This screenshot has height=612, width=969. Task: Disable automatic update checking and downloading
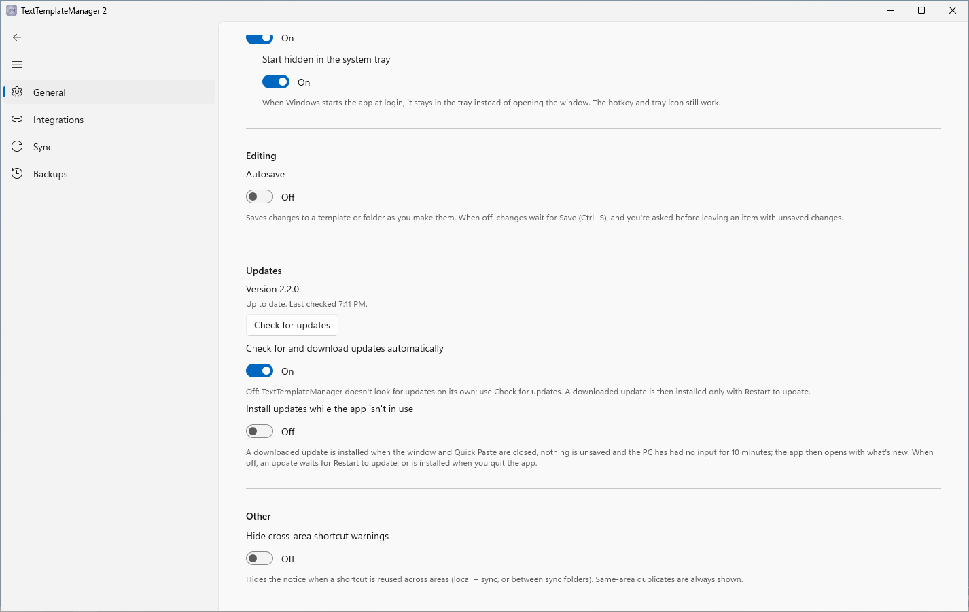point(260,371)
